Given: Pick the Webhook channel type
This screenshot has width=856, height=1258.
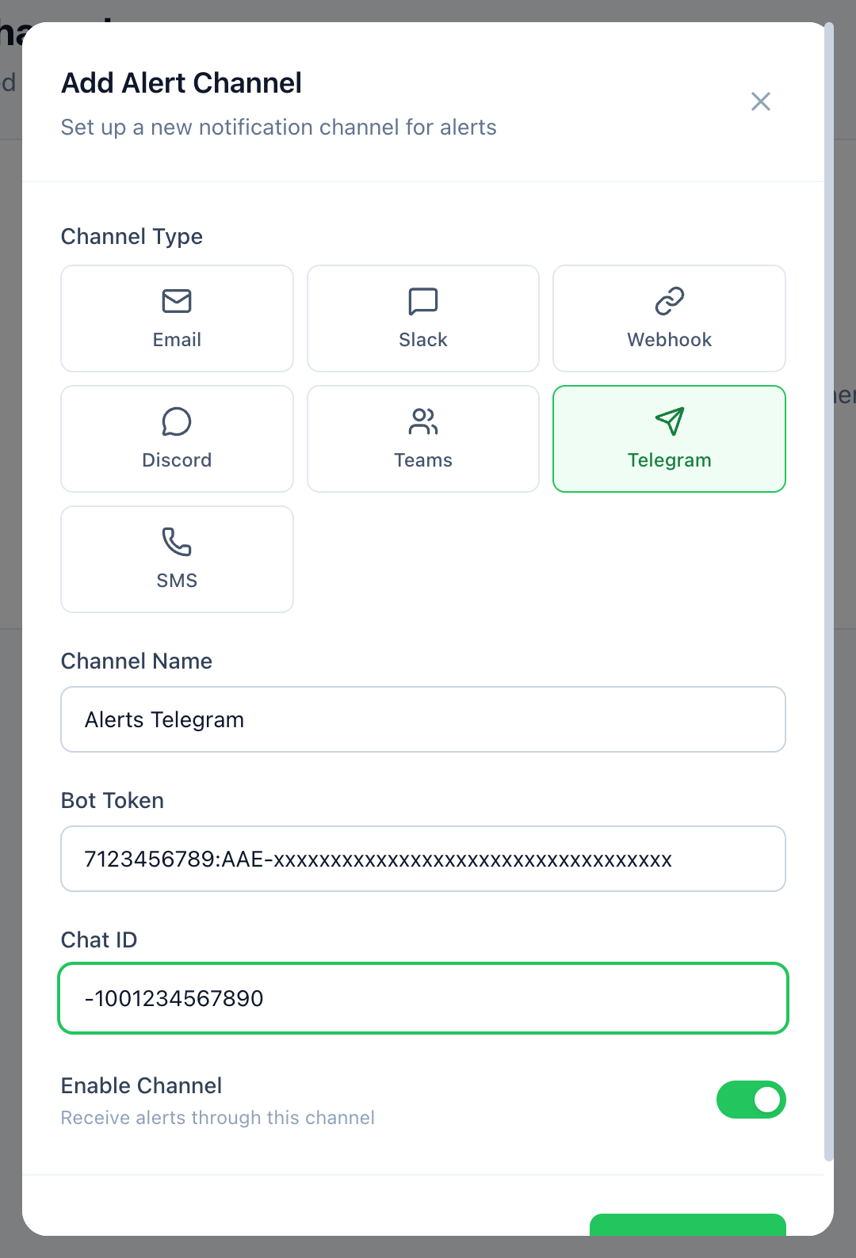Looking at the screenshot, I should click(x=669, y=318).
